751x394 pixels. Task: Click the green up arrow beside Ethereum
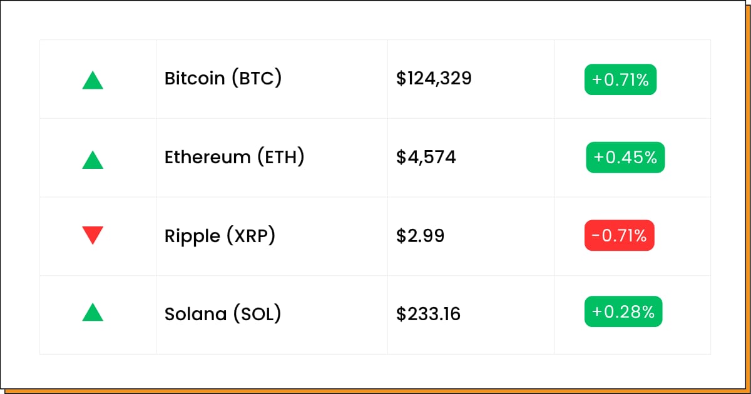[x=93, y=160]
